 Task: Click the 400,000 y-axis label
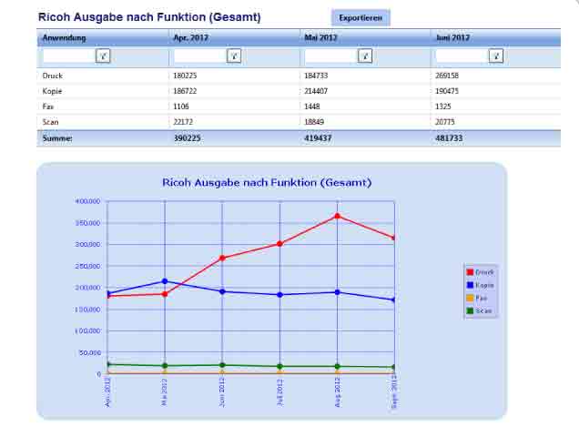(x=88, y=202)
